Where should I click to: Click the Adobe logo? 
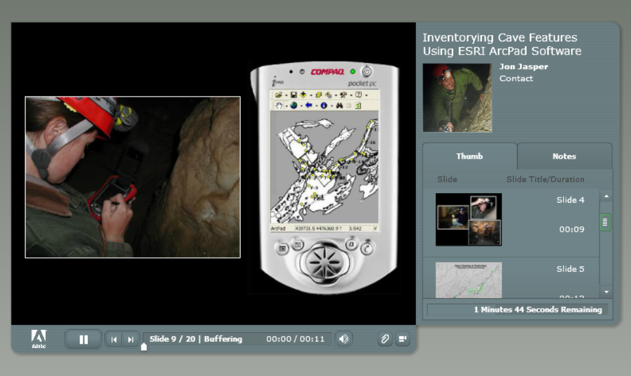(39, 339)
